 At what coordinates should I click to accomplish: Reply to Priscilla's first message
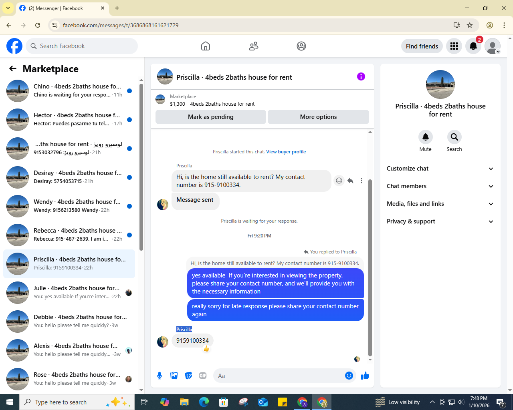tap(350, 181)
